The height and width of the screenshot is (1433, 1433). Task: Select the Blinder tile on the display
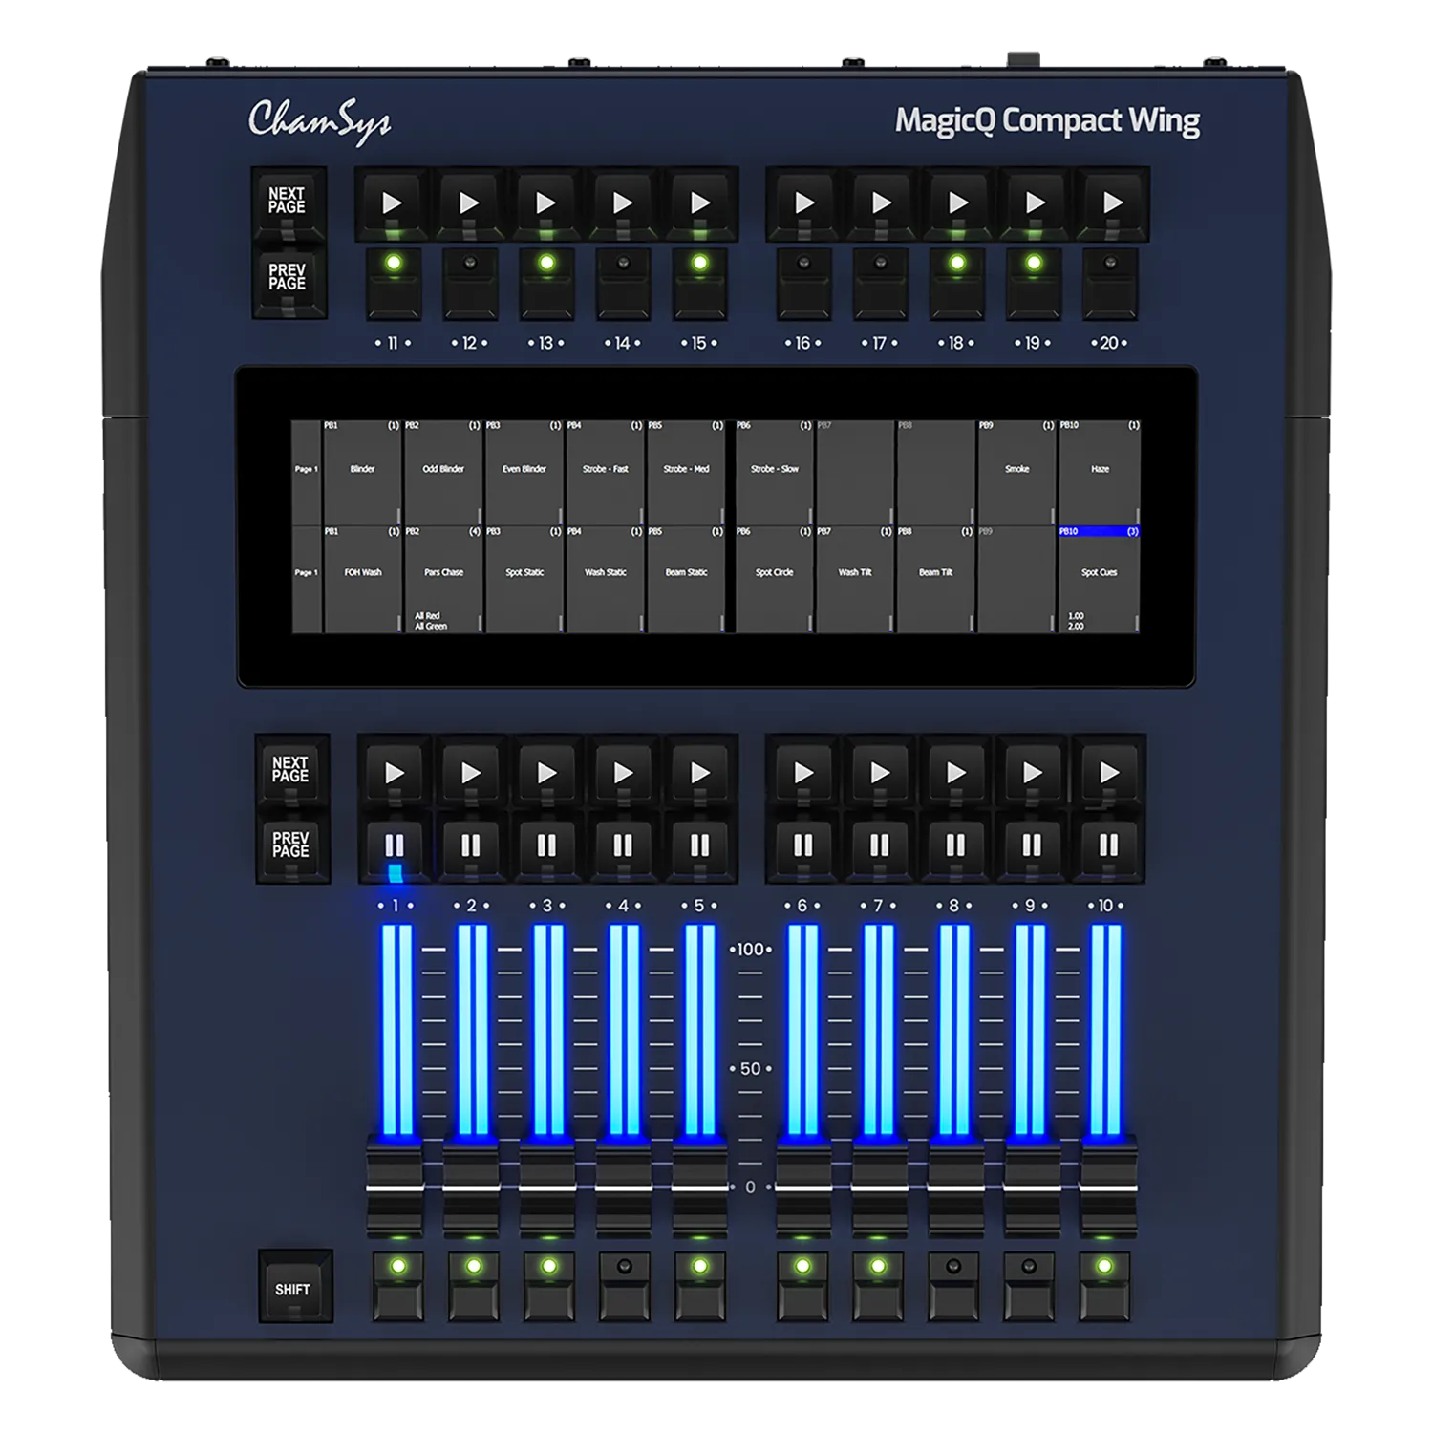point(362,473)
